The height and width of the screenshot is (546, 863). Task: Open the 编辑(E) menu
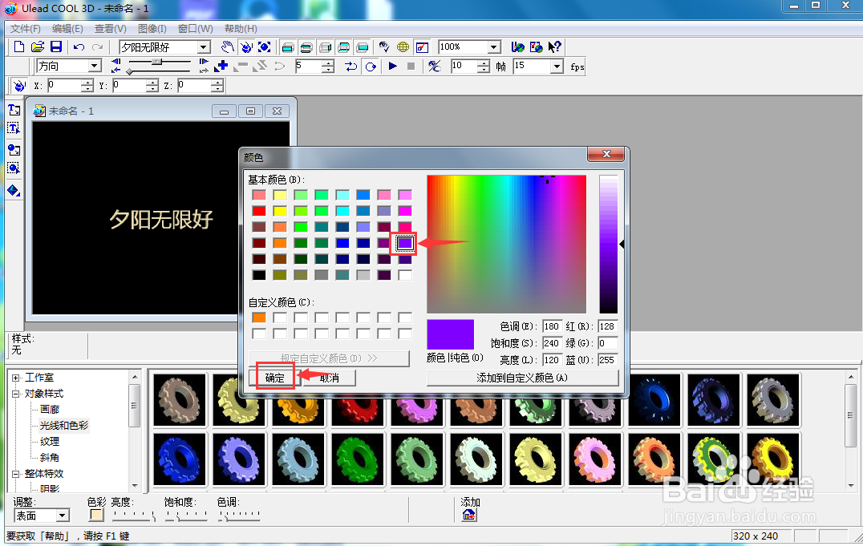[67, 29]
